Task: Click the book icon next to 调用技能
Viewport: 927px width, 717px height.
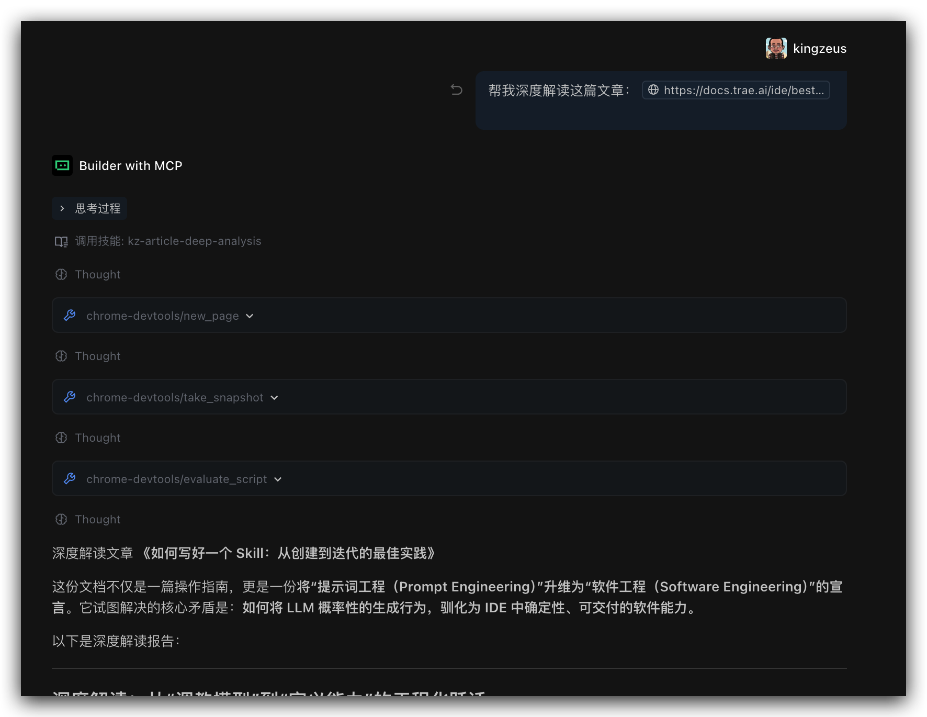Action: point(61,241)
